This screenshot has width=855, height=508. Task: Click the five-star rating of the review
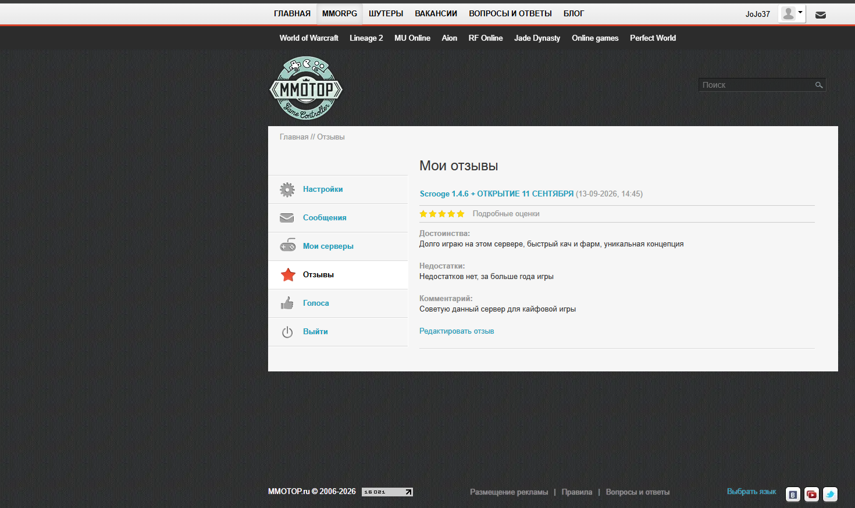pyautogui.click(x=442, y=214)
